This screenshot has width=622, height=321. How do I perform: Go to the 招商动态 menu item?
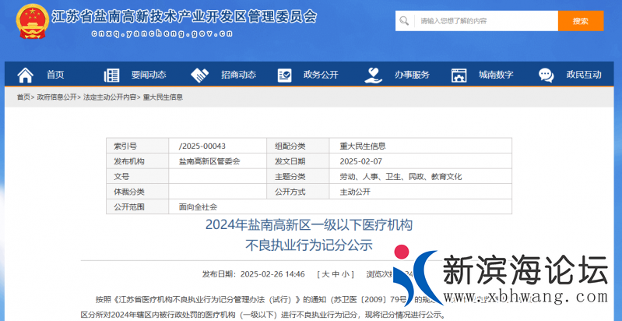click(238, 75)
